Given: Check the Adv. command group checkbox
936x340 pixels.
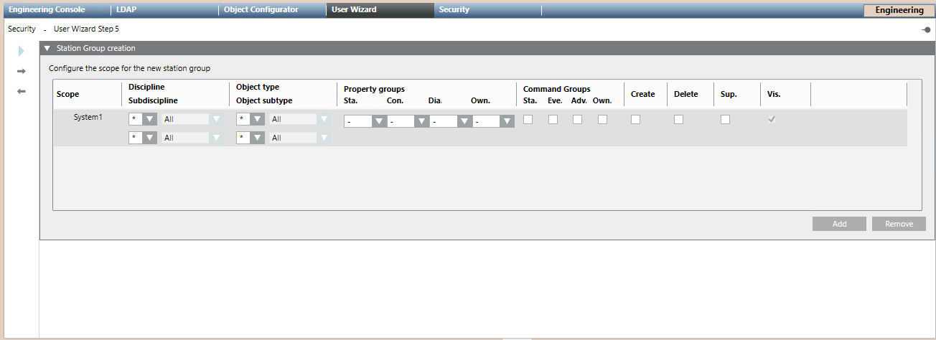Looking at the screenshot, I should pyautogui.click(x=577, y=120).
